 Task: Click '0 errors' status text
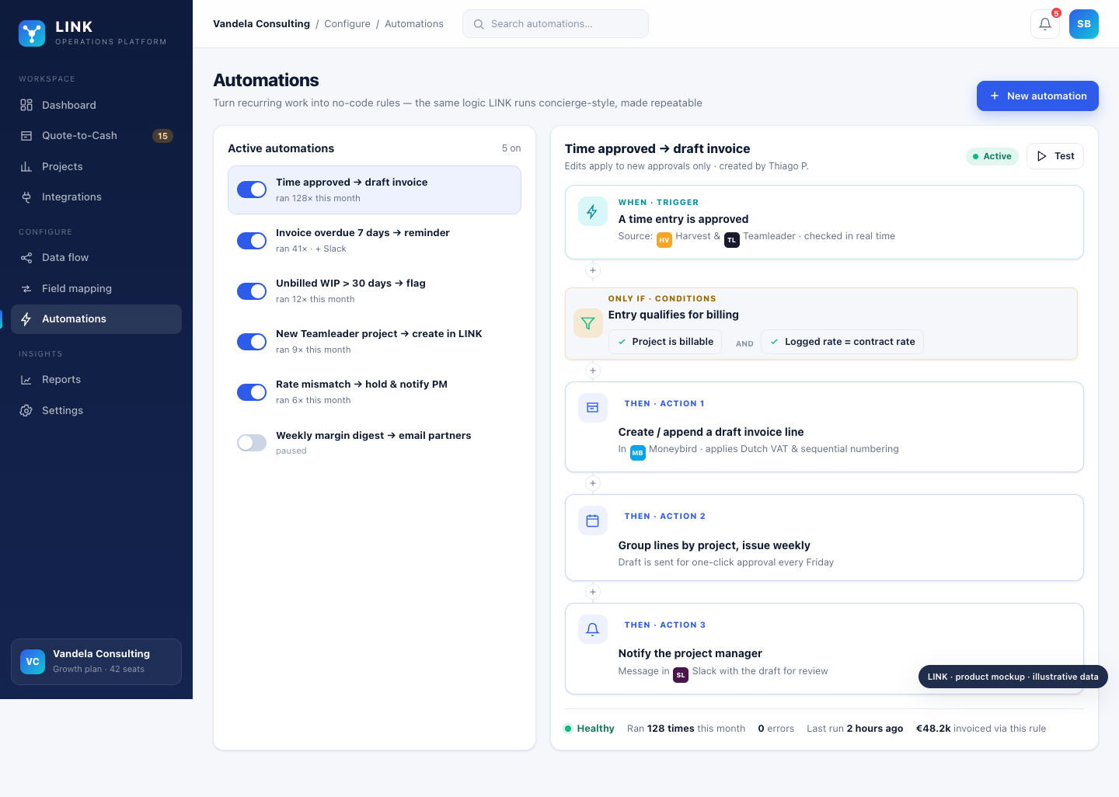[776, 729]
